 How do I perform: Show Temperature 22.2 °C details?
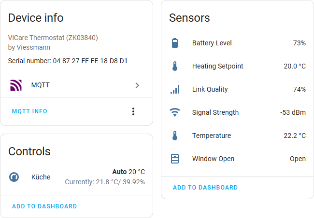(x=294, y=136)
